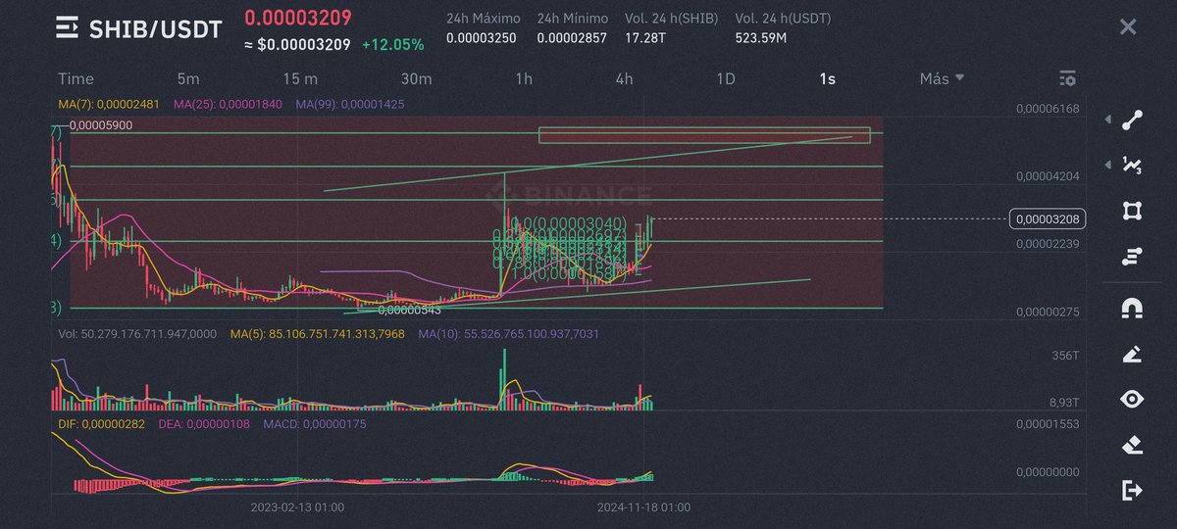Click the MA(99) indicator label
This screenshot has width=1177, height=529.
[349, 103]
